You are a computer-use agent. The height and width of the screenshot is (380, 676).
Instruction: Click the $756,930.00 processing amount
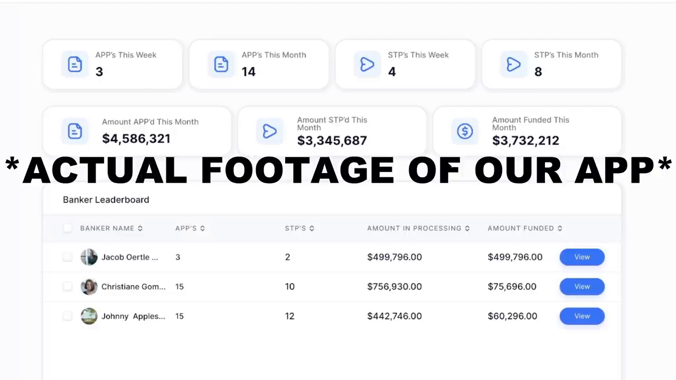pos(395,287)
